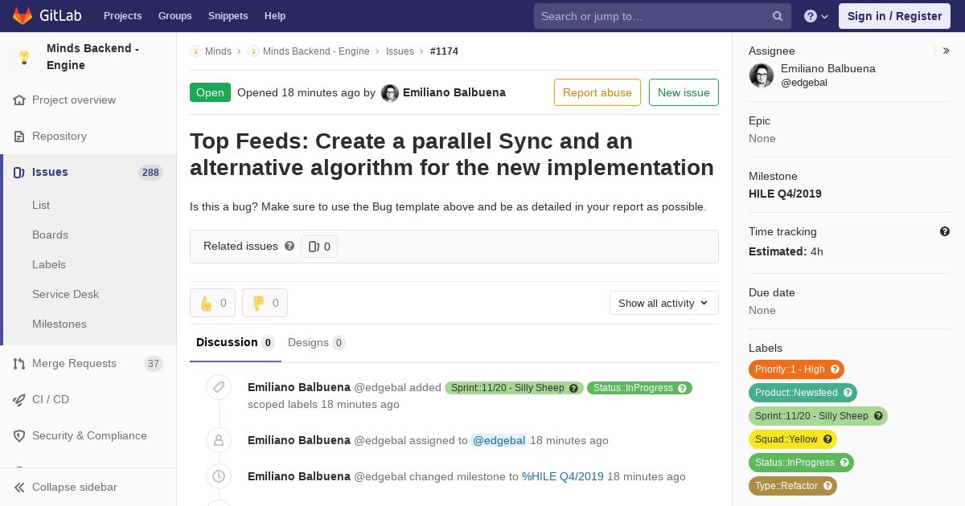The height and width of the screenshot is (506, 965).
Task: Open the Groups menu
Action: pyautogui.click(x=175, y=16)
